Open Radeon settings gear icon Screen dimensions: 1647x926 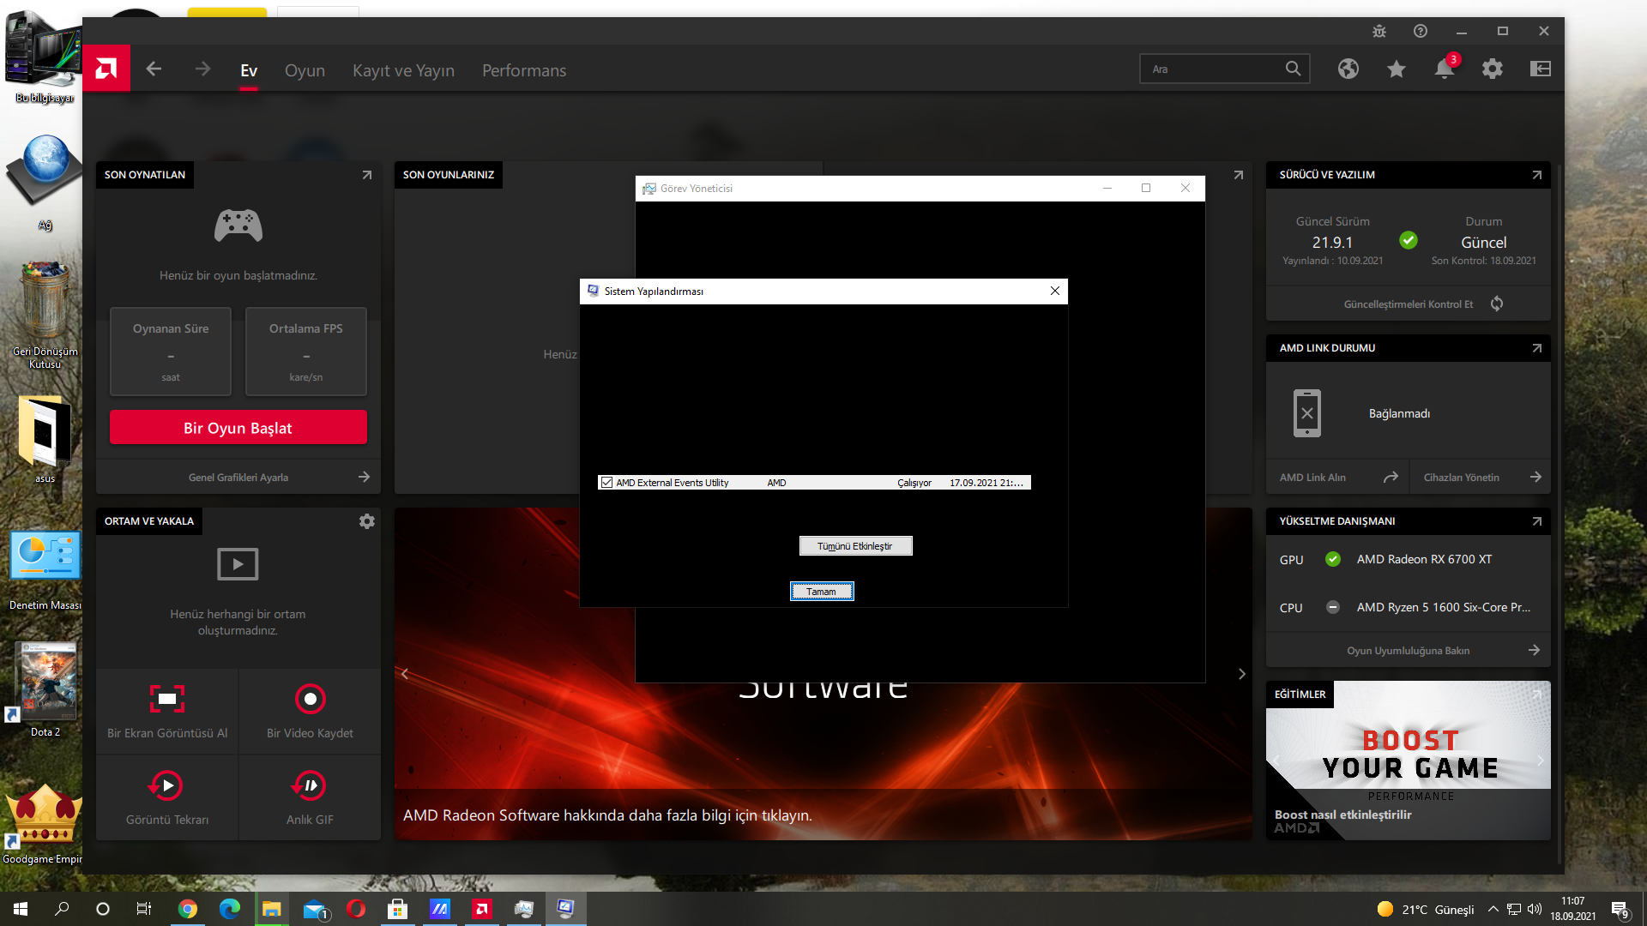point(1493,69)
